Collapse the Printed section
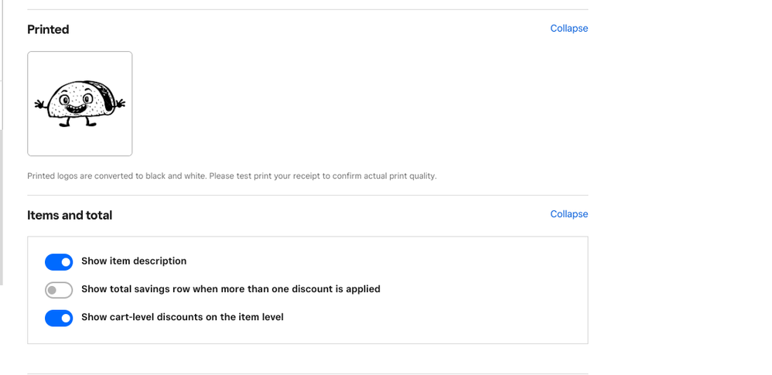The width and height of the screenshot is (772, 375). click(x=569, y=29)
